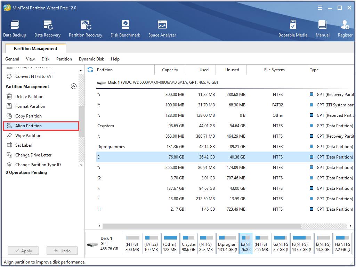Viewport: 356px width, 267px height.
Task: Open the Disk menu
Action: (46, 59)
